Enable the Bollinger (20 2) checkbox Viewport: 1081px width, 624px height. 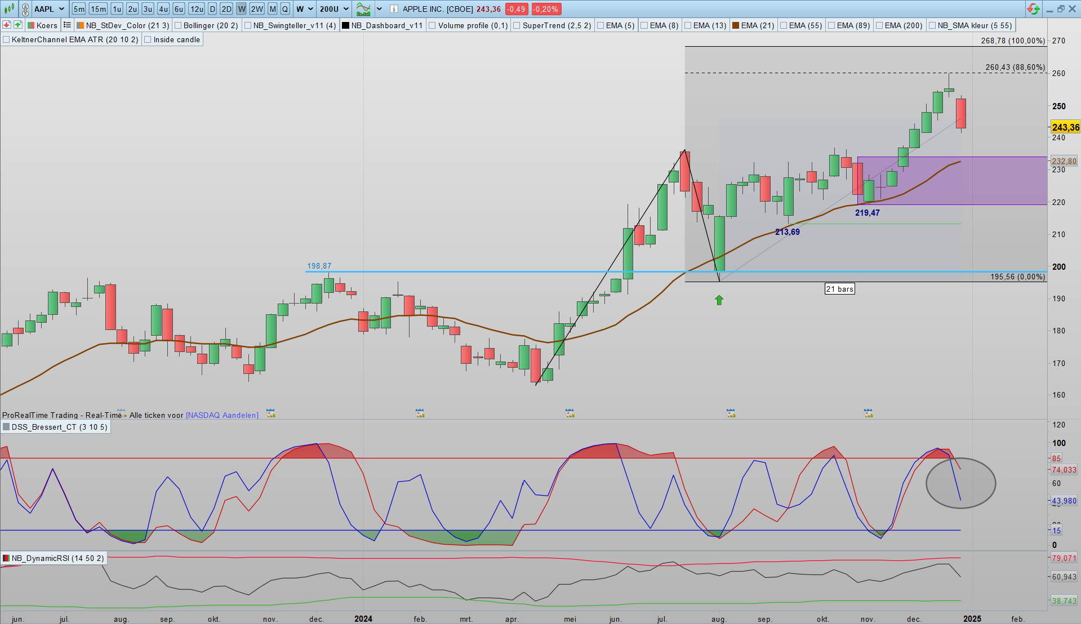178,25
